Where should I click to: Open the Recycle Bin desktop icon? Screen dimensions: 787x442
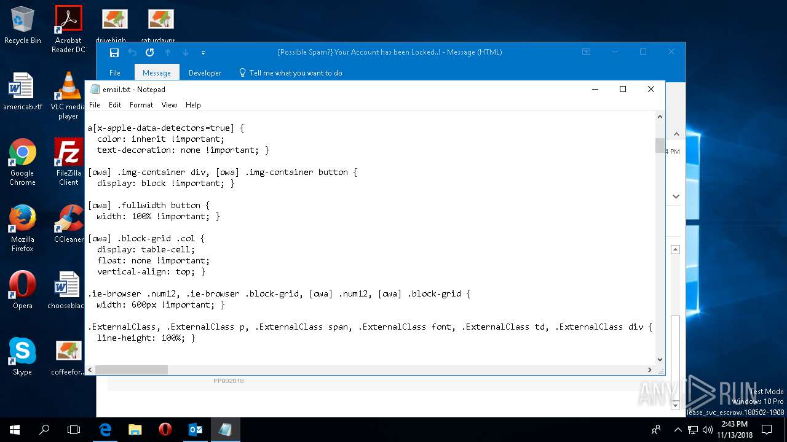pos(22,25)
